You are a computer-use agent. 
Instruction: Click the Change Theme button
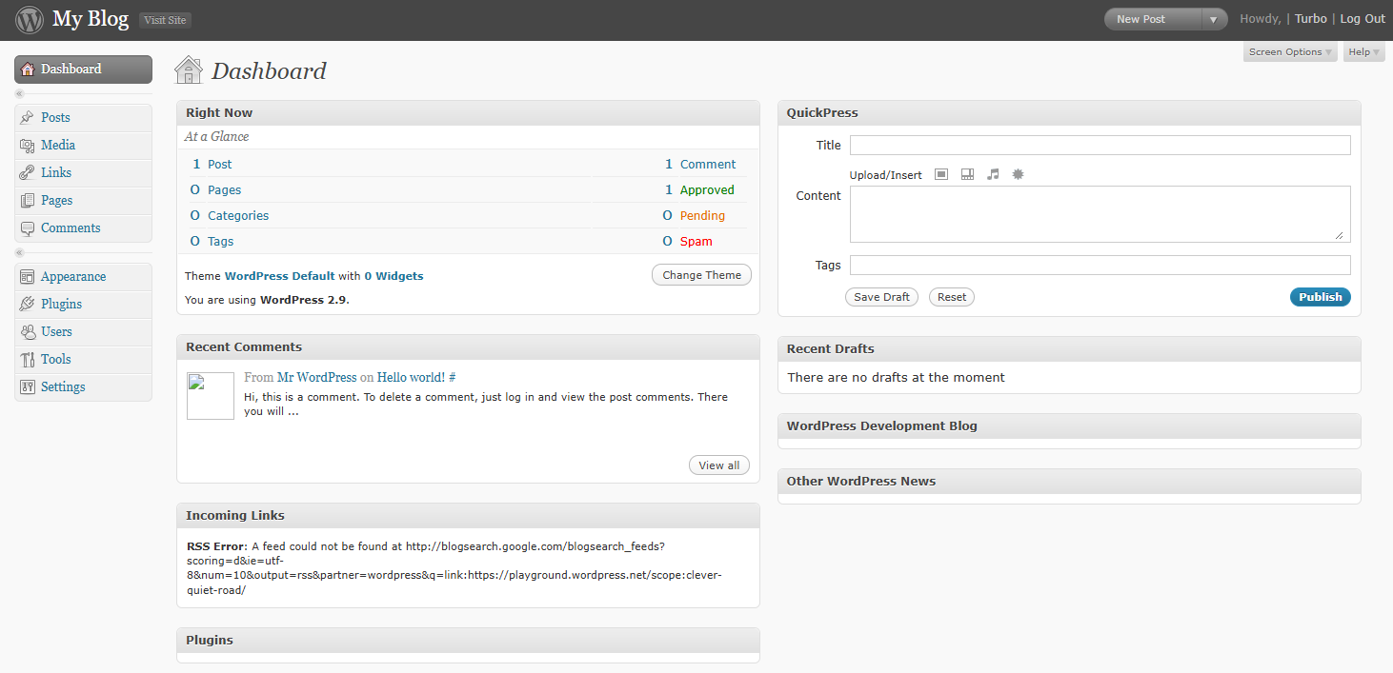702,275
